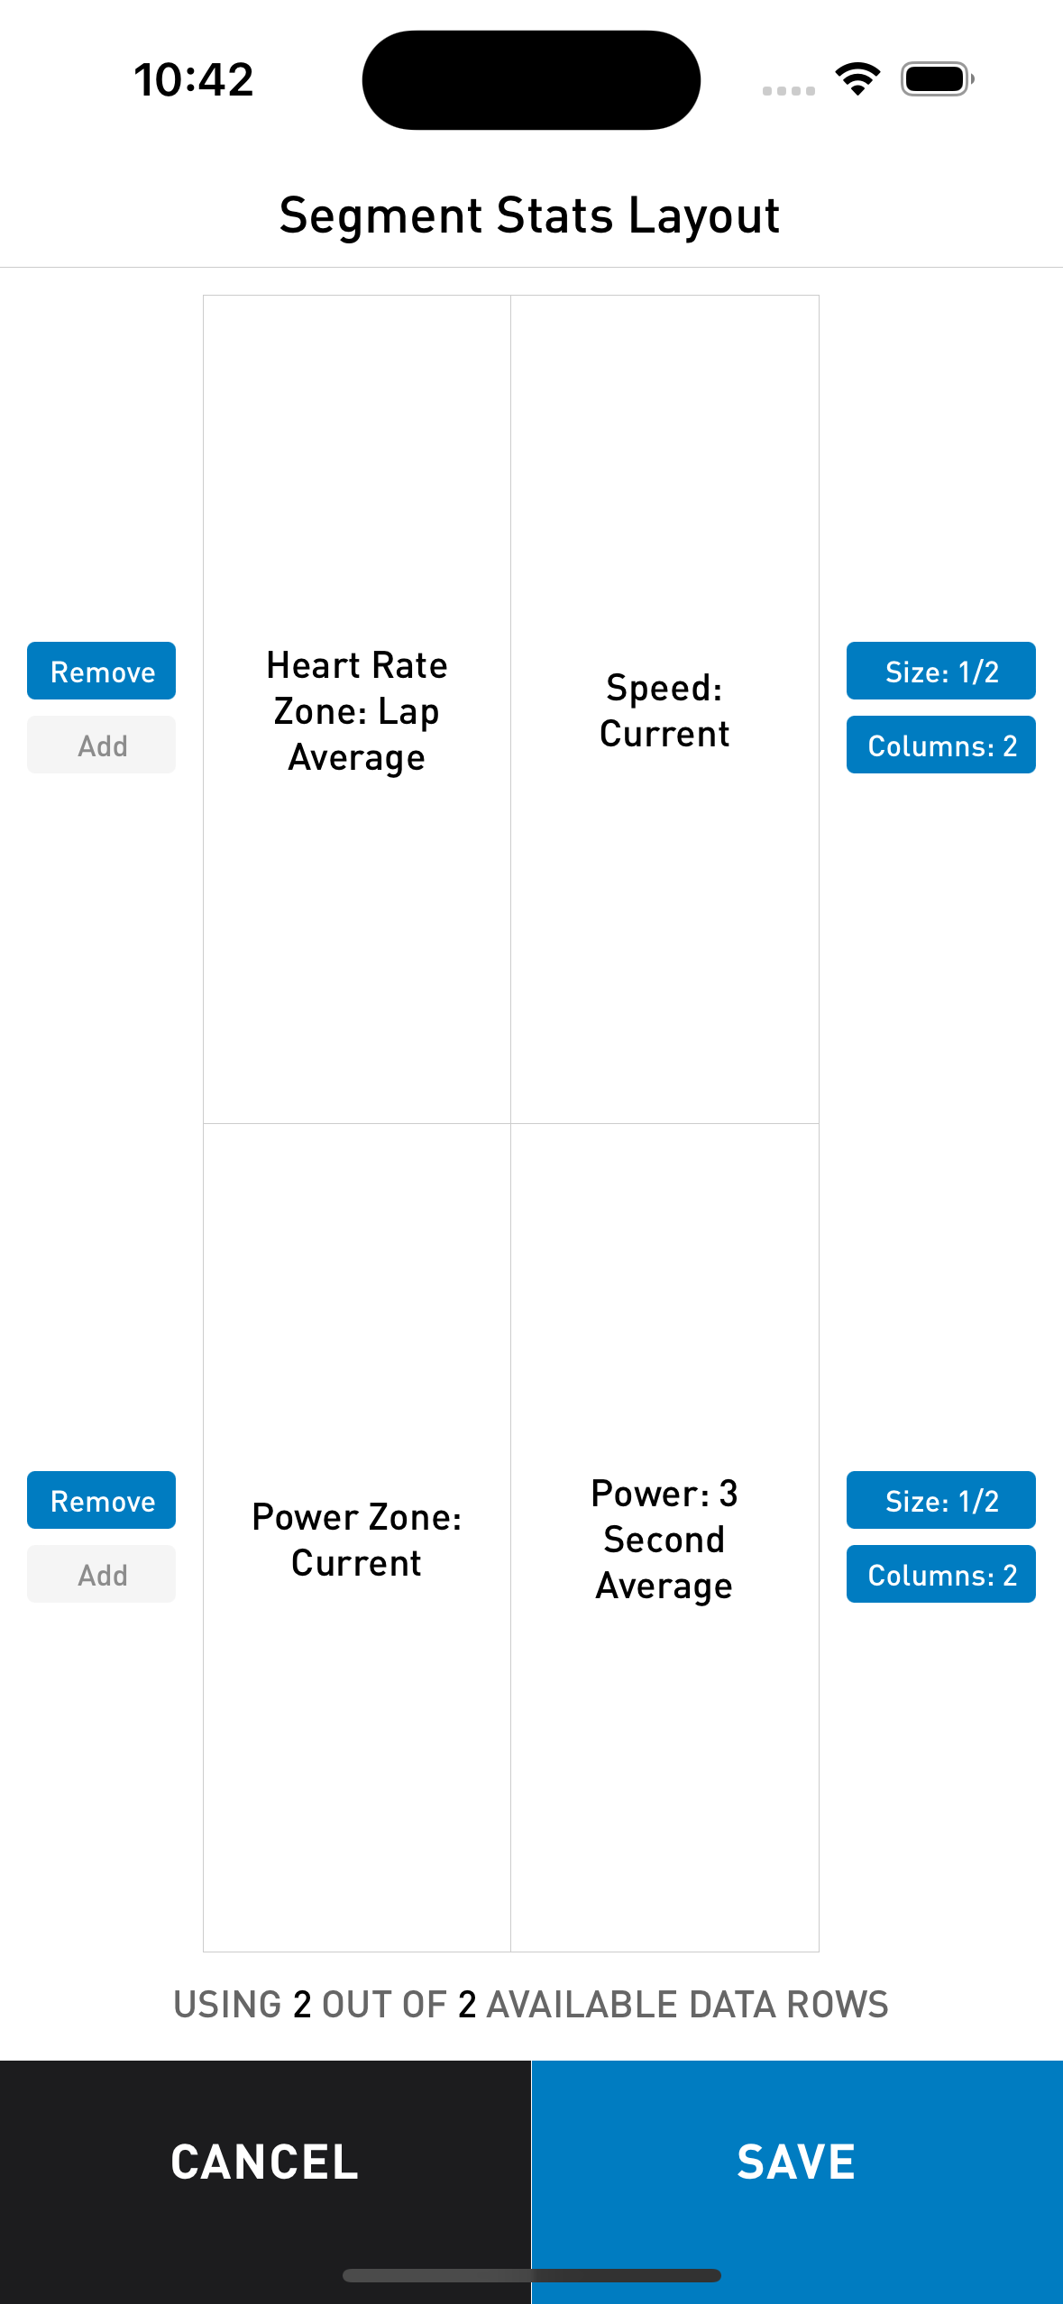This screenshot has width=1063, height=2304.
Task: Click Add next to the top row
Action: coord(101,745)
